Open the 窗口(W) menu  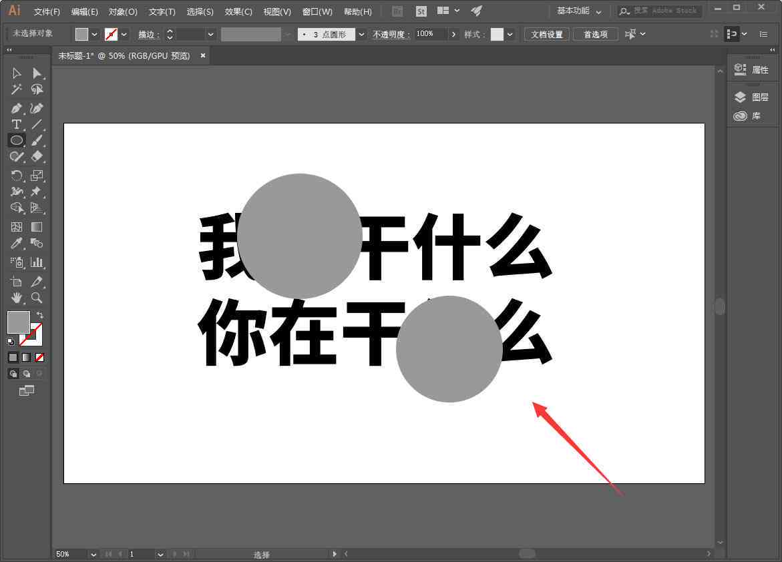(317, 11)
